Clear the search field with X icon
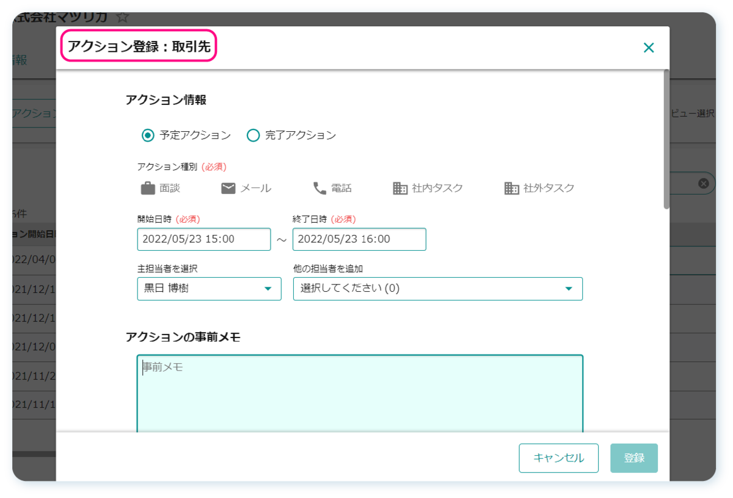The height and width of the screenshot is (498, 733). click(x=703, y=183)
